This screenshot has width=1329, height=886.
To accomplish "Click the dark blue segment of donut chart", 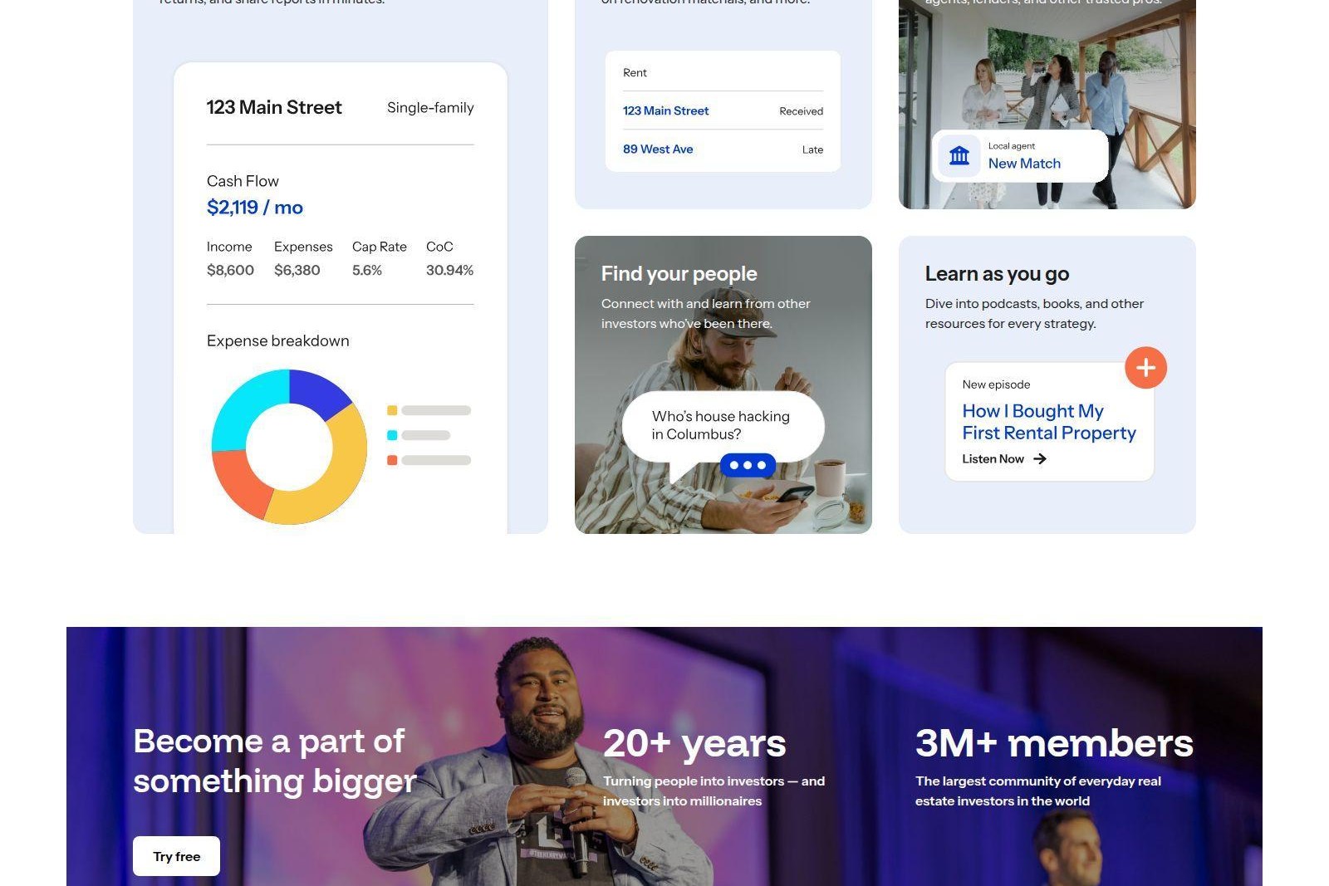I will pos(319,390).
